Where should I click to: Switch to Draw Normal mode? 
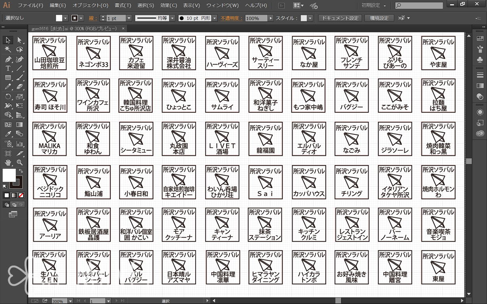click(7, 205)
